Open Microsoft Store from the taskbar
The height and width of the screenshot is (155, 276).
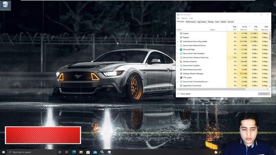click(88, 152)
